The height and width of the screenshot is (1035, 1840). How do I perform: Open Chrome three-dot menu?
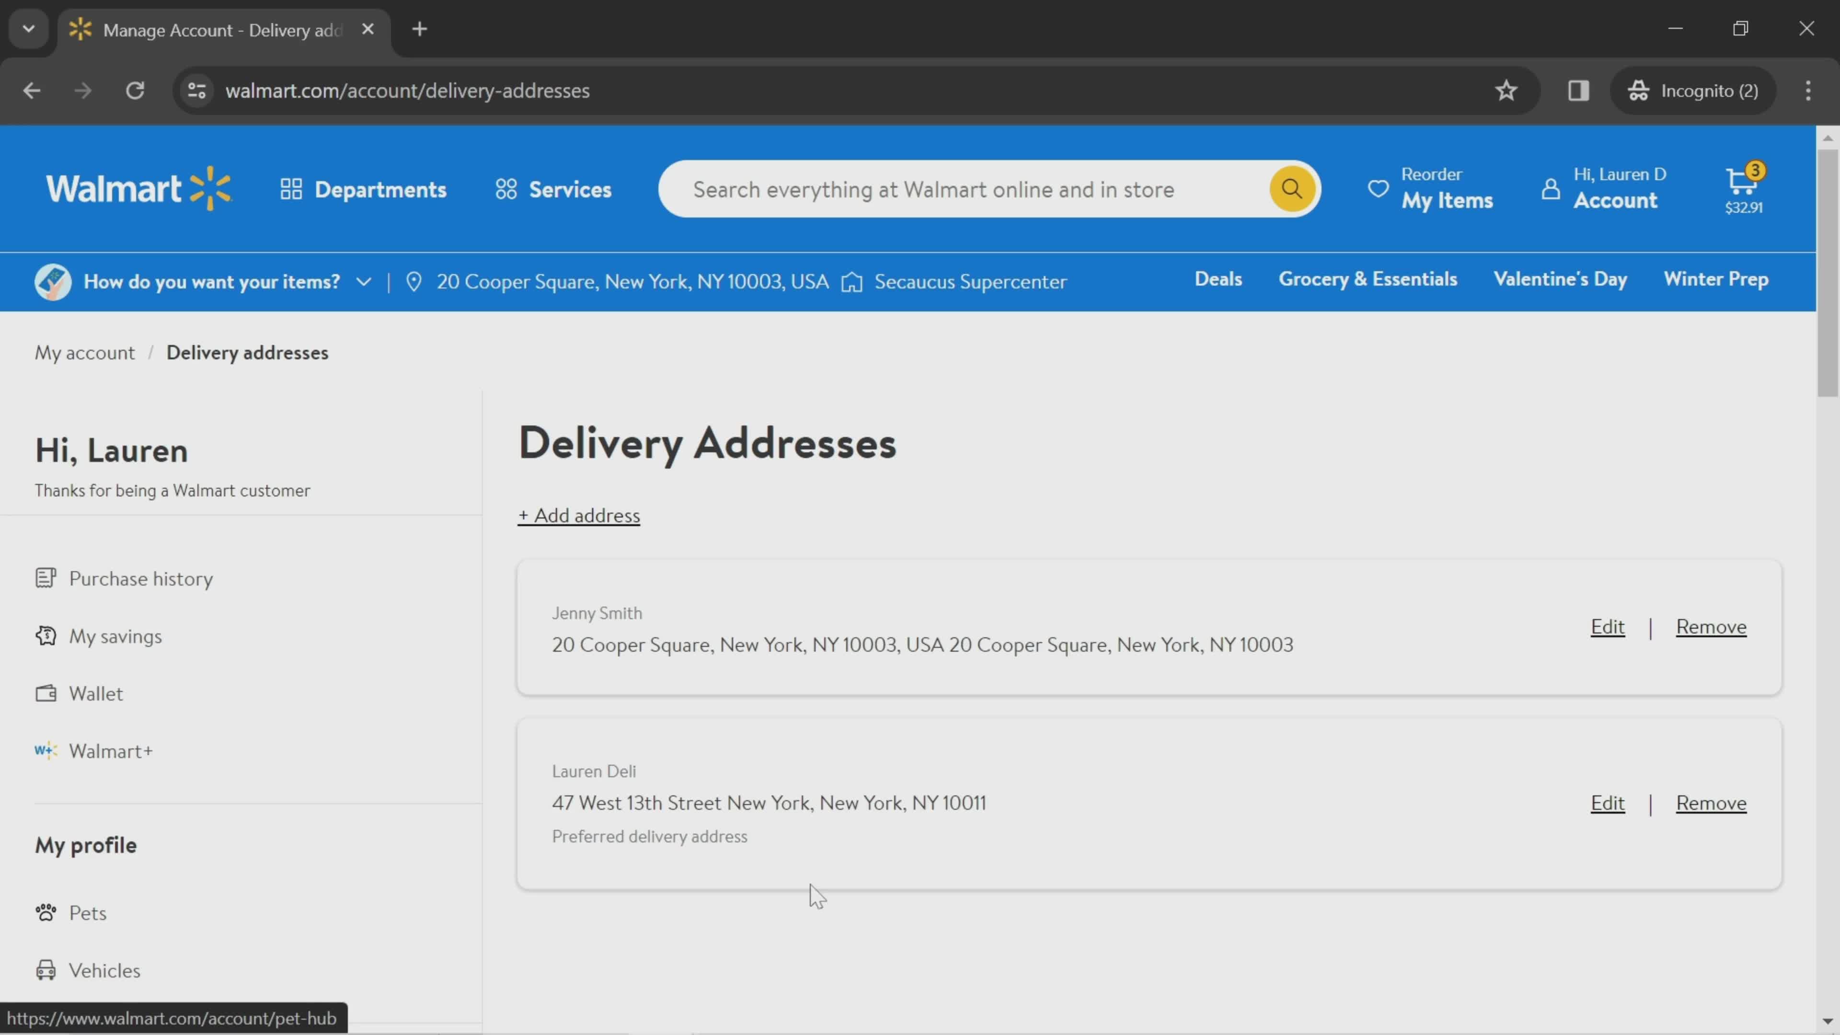tap(1808, 91)
